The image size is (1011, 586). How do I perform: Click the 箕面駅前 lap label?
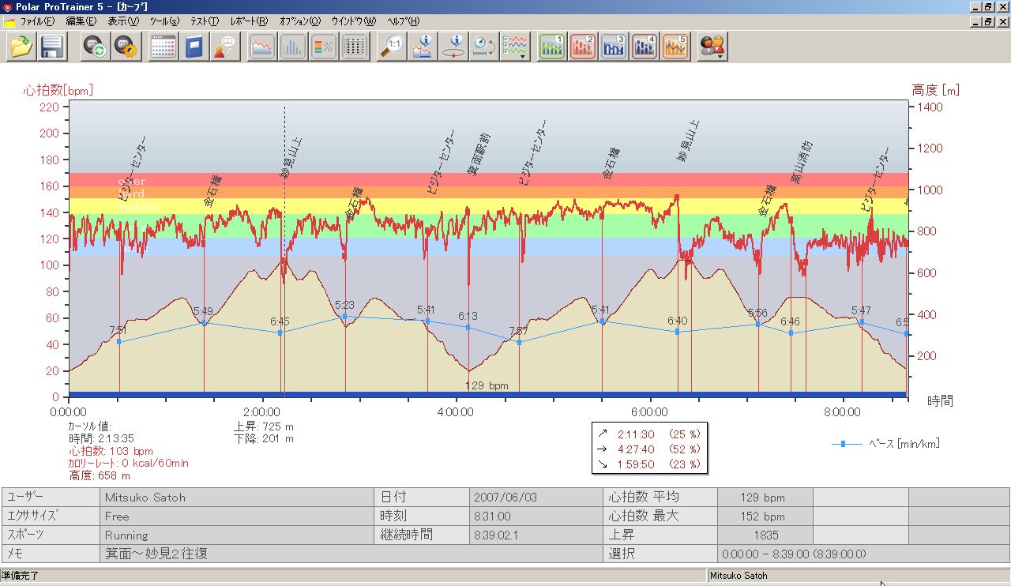click(479, 154)
